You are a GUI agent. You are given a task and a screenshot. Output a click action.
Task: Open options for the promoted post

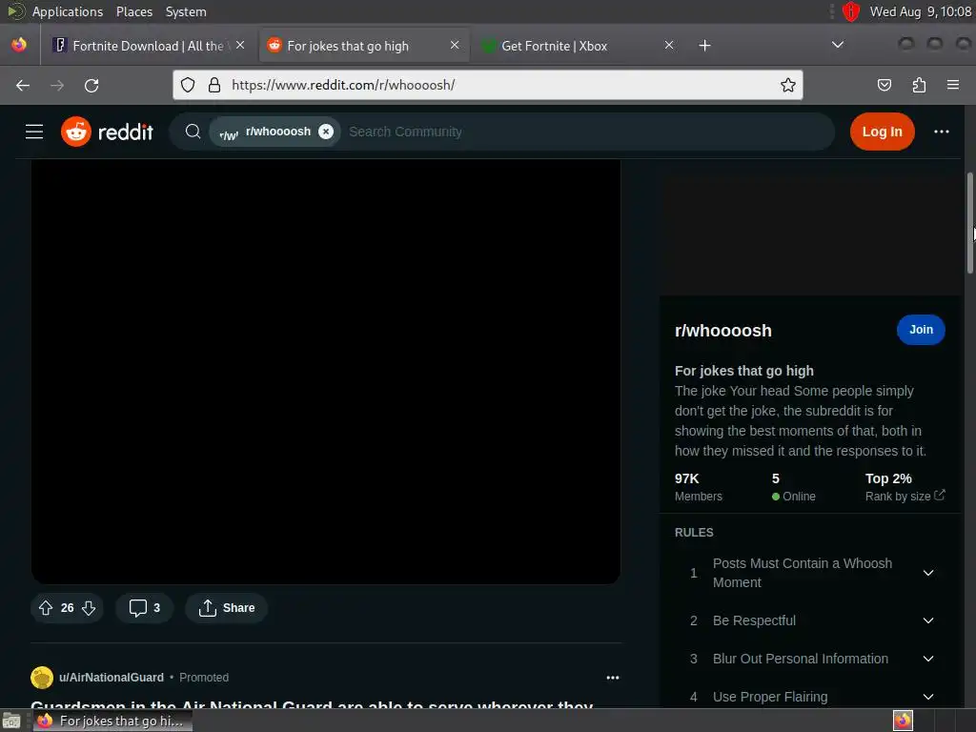click(613, 678)
